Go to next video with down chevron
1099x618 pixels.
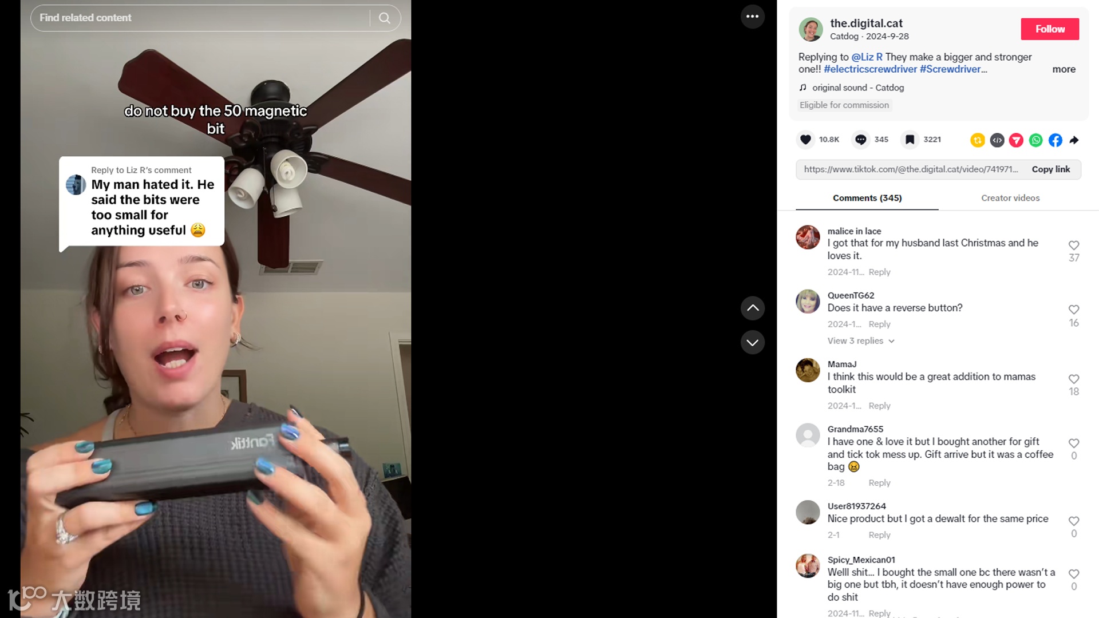pos(753,342)
